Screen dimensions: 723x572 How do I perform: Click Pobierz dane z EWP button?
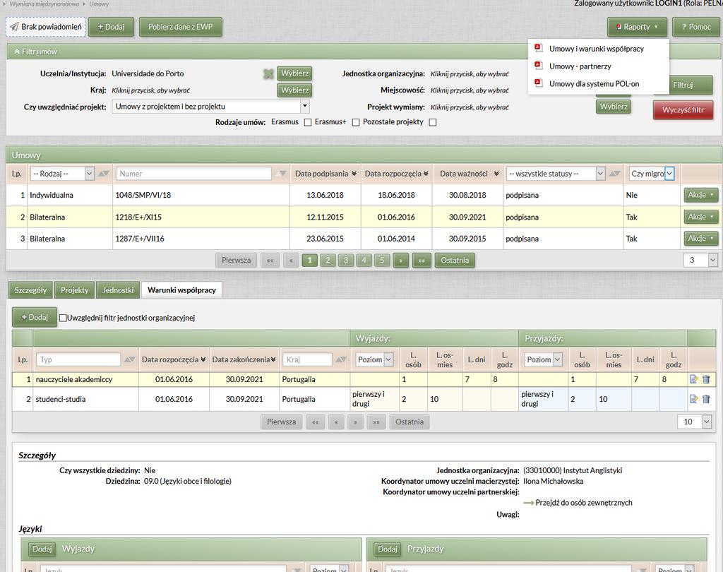[180, 27]
